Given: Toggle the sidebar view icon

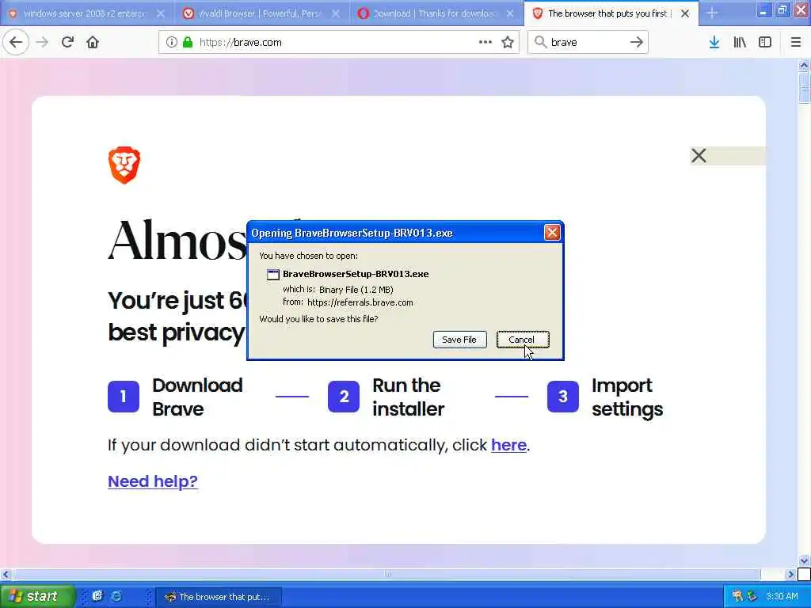Looking at the screenshot, I should click(765, 43).
